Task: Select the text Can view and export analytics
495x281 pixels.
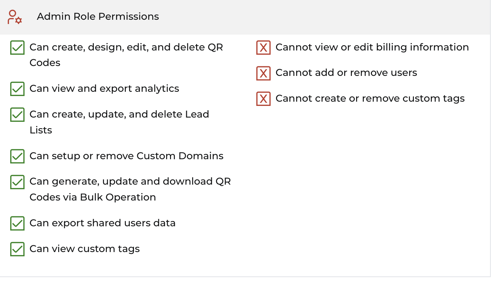Action: pyautogui.click(x=104, y=89)
